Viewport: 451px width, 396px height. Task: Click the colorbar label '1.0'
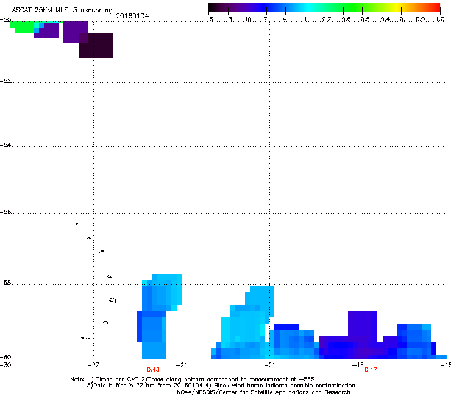click(x=440, y=19)
